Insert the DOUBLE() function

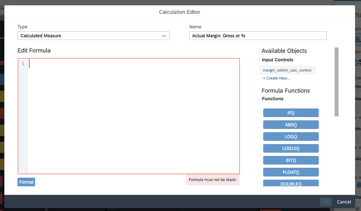(x=291, y=183)
